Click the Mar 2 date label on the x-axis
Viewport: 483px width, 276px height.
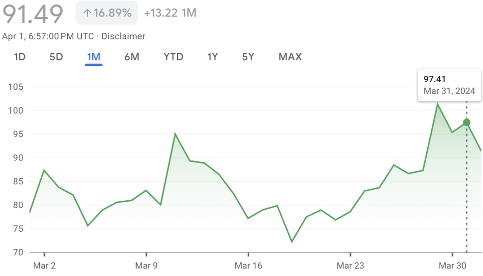[x=44, y=266]
